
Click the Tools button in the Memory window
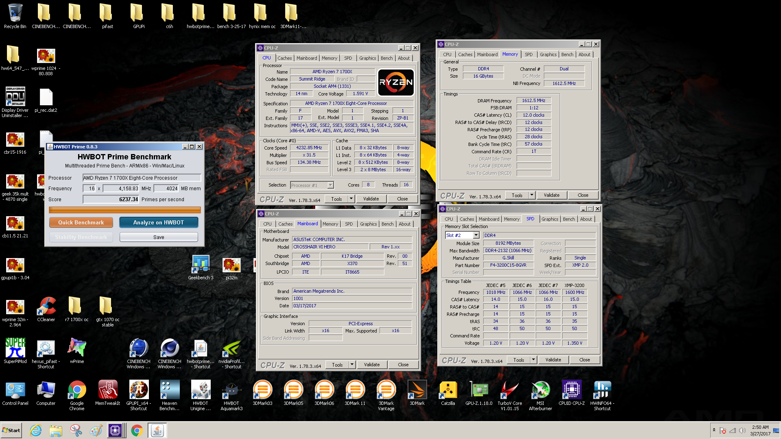pos(517,195)
